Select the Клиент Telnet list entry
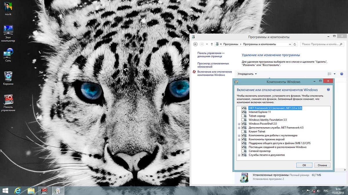 257,131
